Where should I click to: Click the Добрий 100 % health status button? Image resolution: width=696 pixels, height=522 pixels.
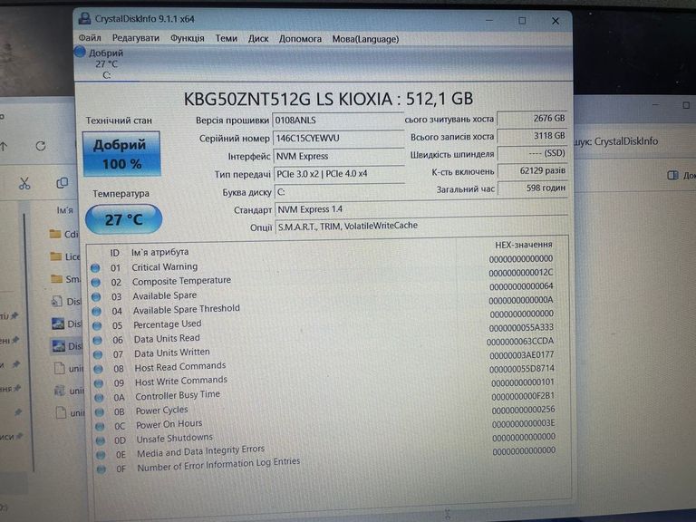point(121,154)
